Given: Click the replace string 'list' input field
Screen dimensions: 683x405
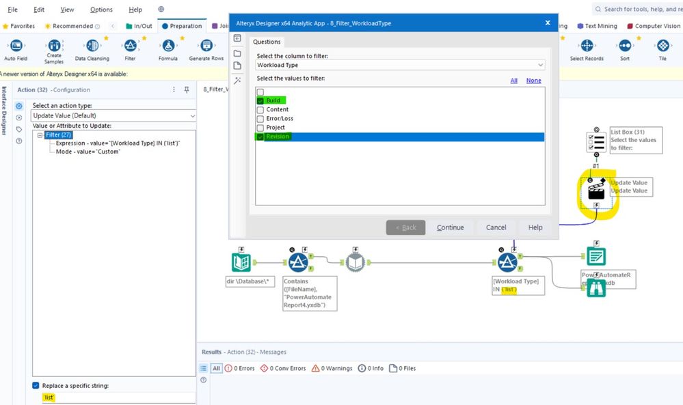Looking at the screenshot, I should [118, 397].
